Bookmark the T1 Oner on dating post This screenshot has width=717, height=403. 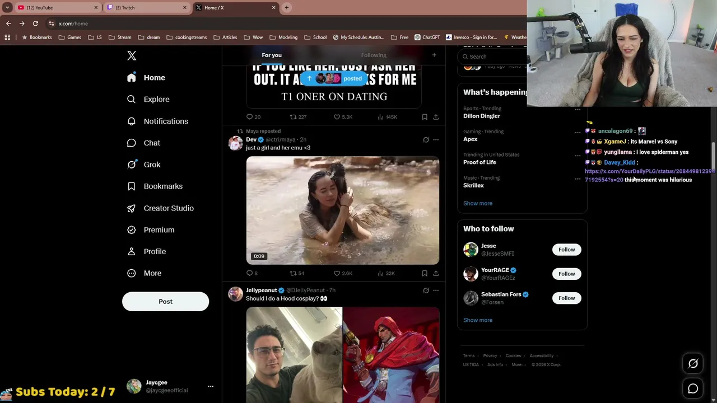coord(425,117)
